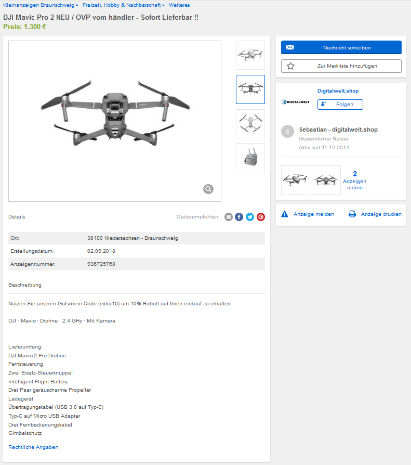Click Nachricht schreiben button
The height and width of the screenshot is (465, 411).
pyautogui.click(x=341, y=47)
